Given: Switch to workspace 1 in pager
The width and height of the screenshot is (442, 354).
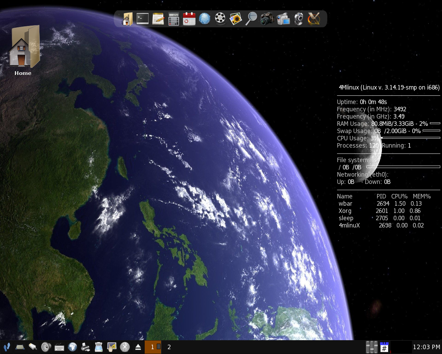Looking at the screenshot, I should coord(153,347).
